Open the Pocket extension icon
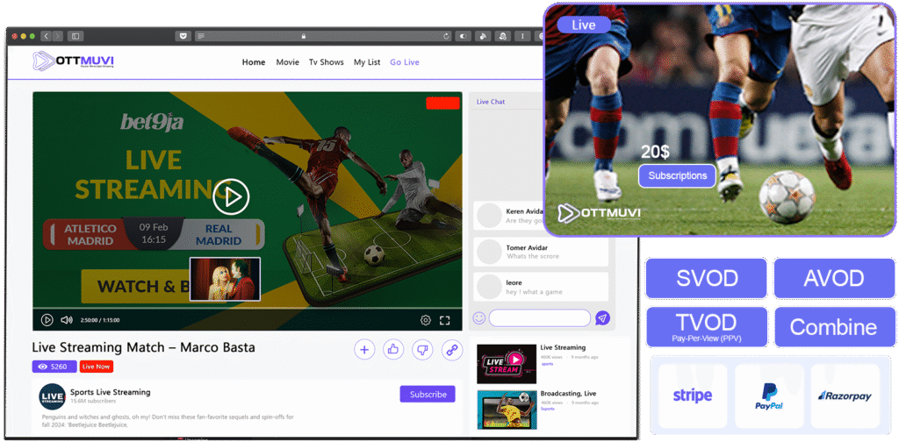Image resolution: width=899 pixels, height=442 pixels. click(x=183, y=36)
